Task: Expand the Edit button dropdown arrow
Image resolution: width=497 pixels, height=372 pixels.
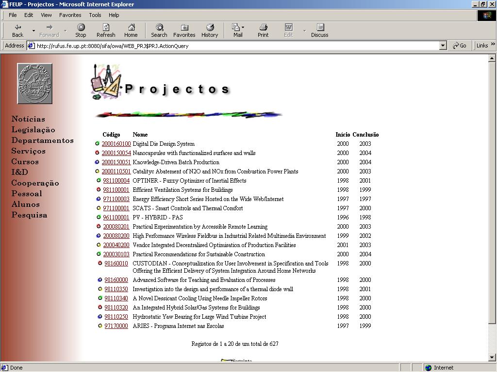Action: (x=304, y=31)
